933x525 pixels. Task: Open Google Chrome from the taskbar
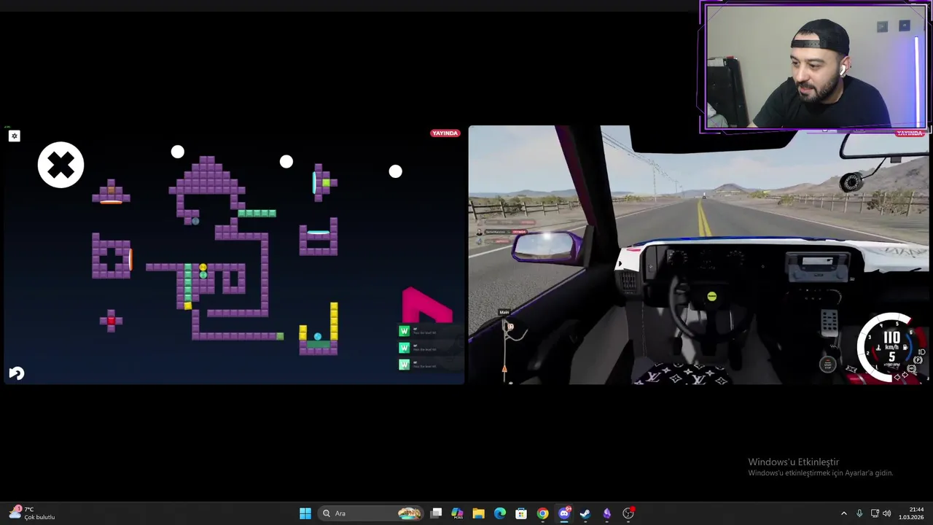[543, 513]
